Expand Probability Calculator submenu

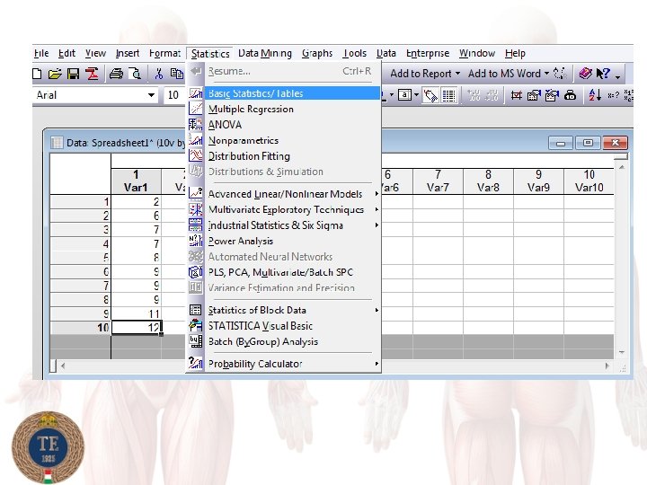pyautogui.click(x=377, y=364)
